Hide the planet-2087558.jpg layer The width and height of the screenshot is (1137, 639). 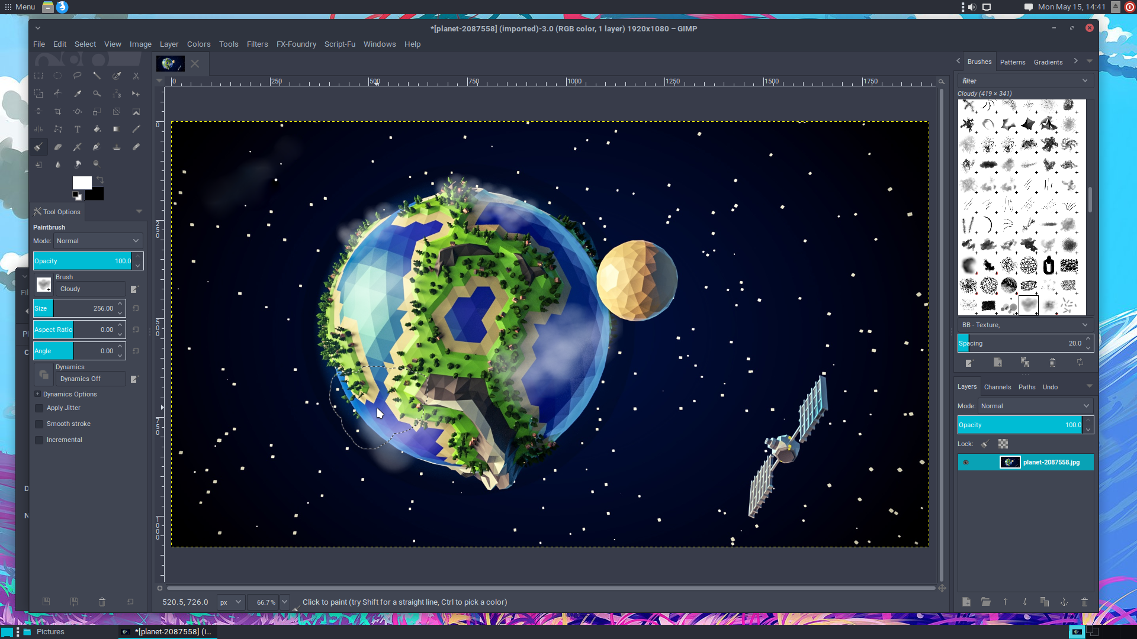[x=966, y=463]
